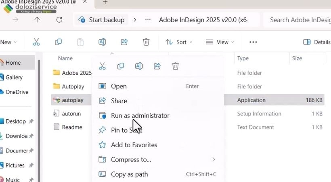Screen dimensions: 331x182
Task: Toggle the Details pane
Action: click(316, 42)
